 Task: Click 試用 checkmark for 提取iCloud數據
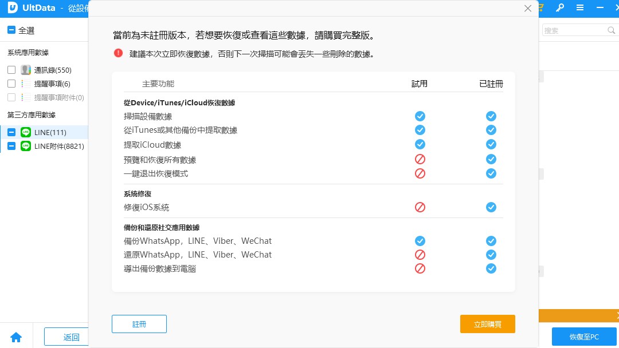pyautogui.click(x=420, y=144)
